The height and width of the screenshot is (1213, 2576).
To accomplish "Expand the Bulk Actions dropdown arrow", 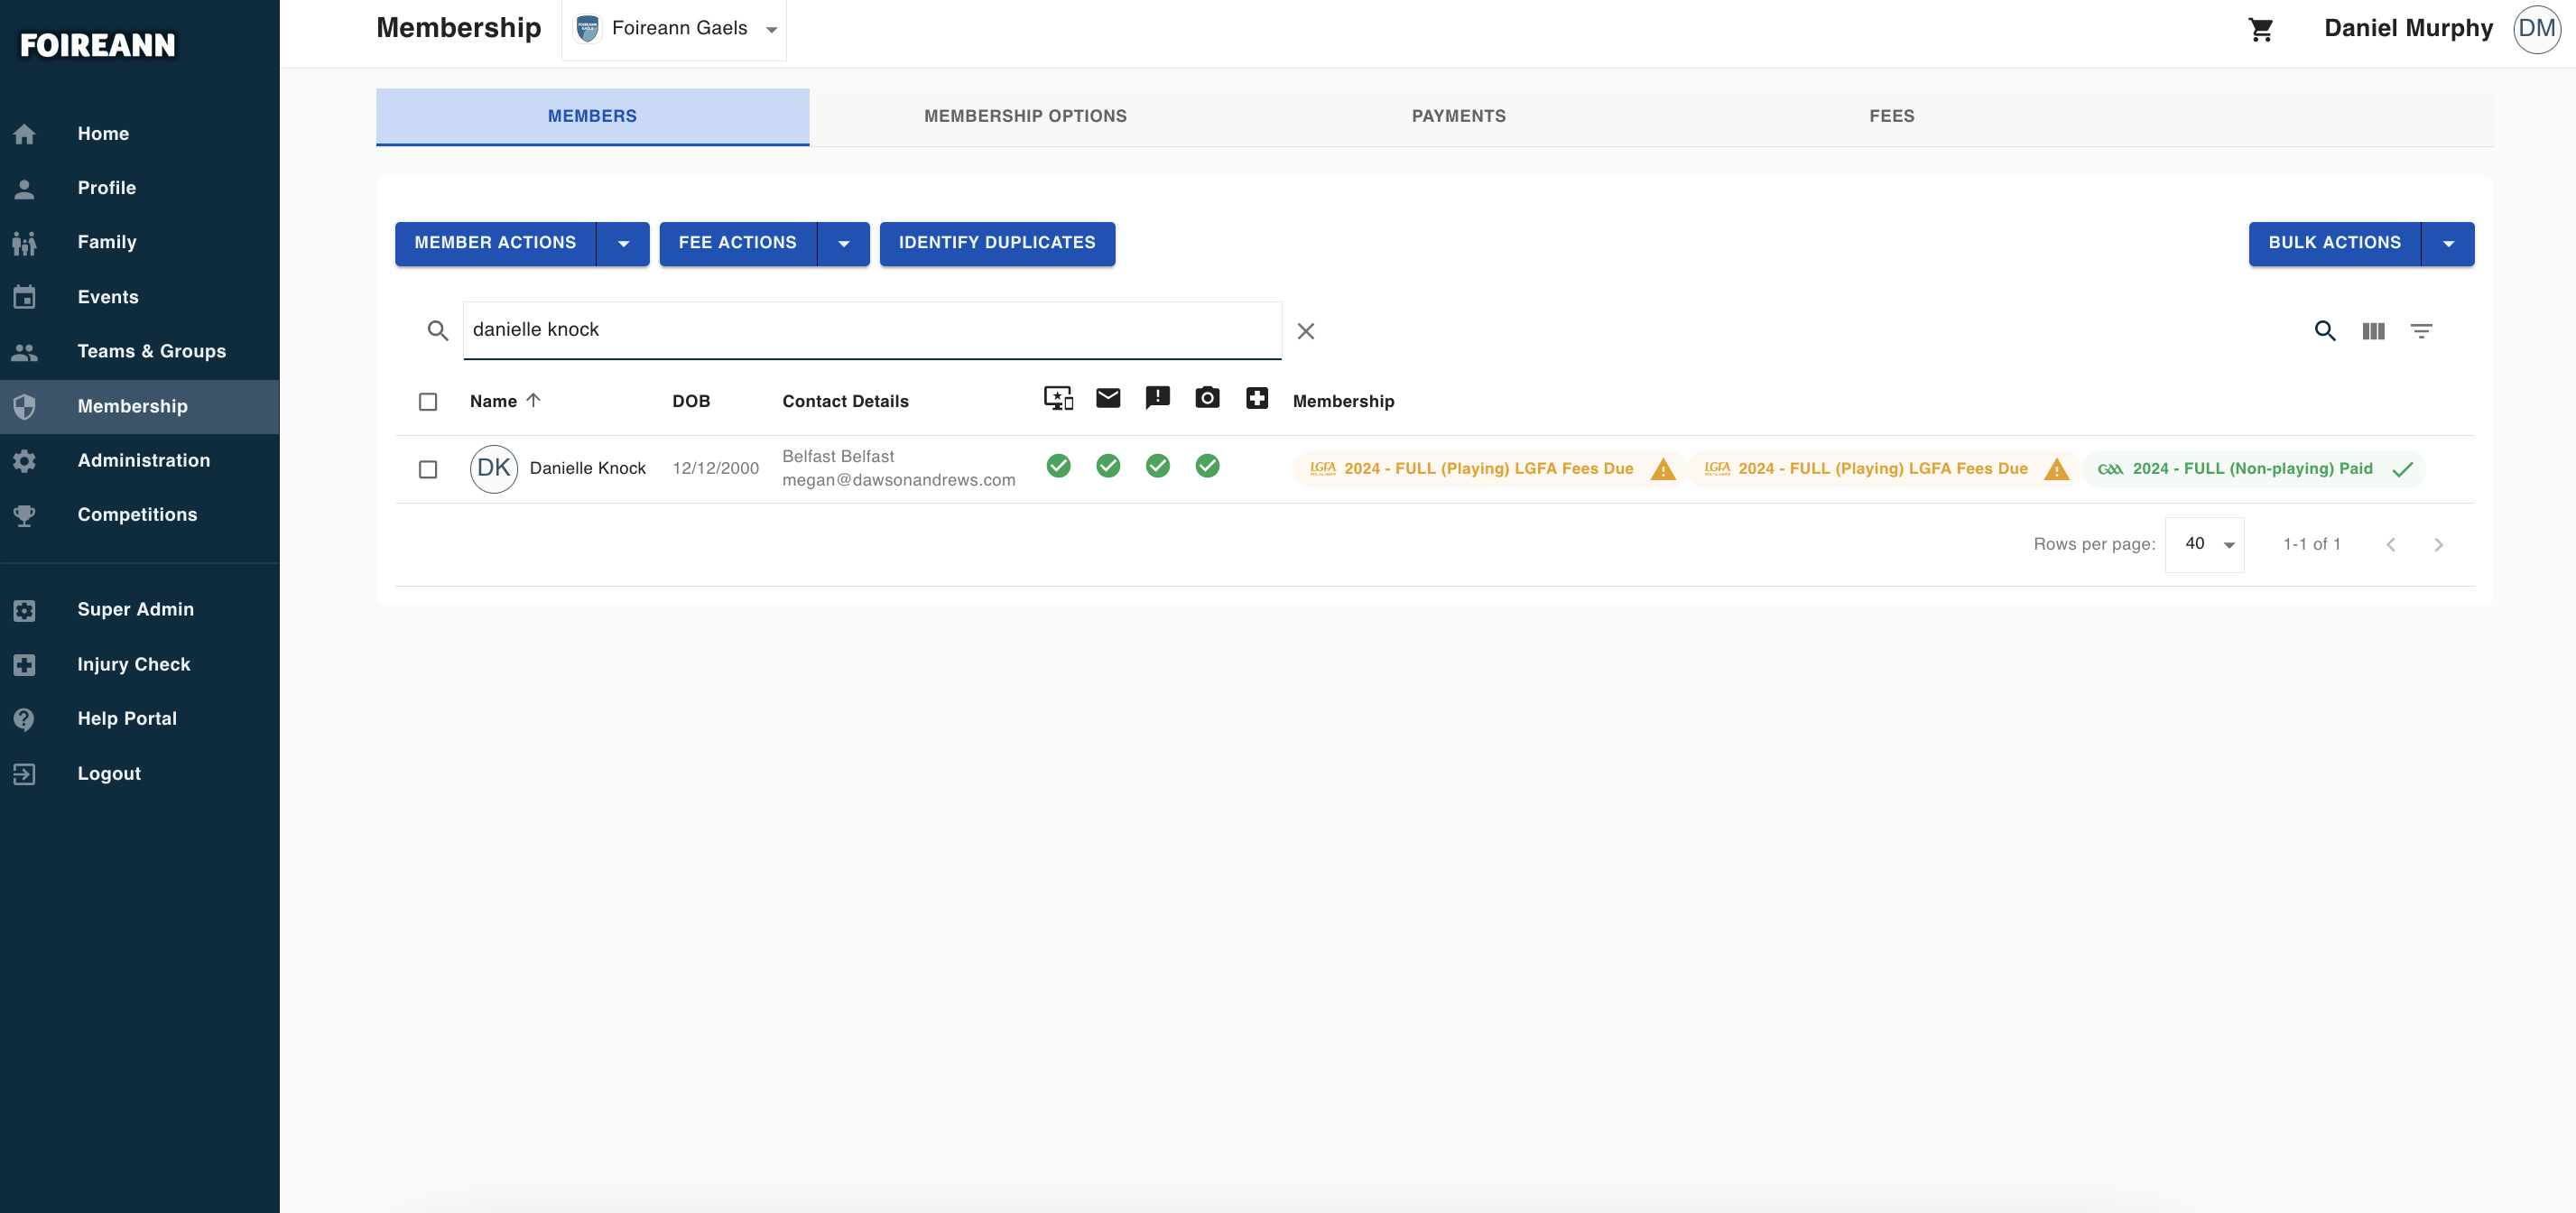I will (x=2448, y=244).
